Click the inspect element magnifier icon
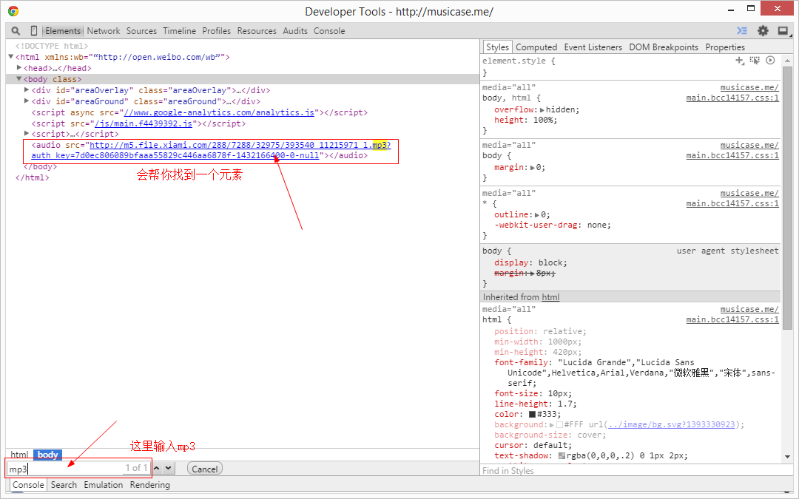The height and width of the screenshot is (499, 799). tap(15, 31)
